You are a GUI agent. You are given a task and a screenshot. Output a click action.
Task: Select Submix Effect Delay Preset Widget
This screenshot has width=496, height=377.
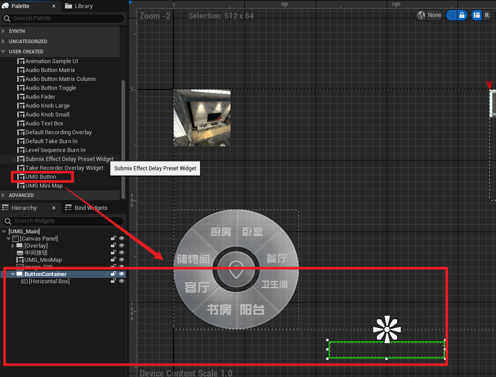point(69,159)
